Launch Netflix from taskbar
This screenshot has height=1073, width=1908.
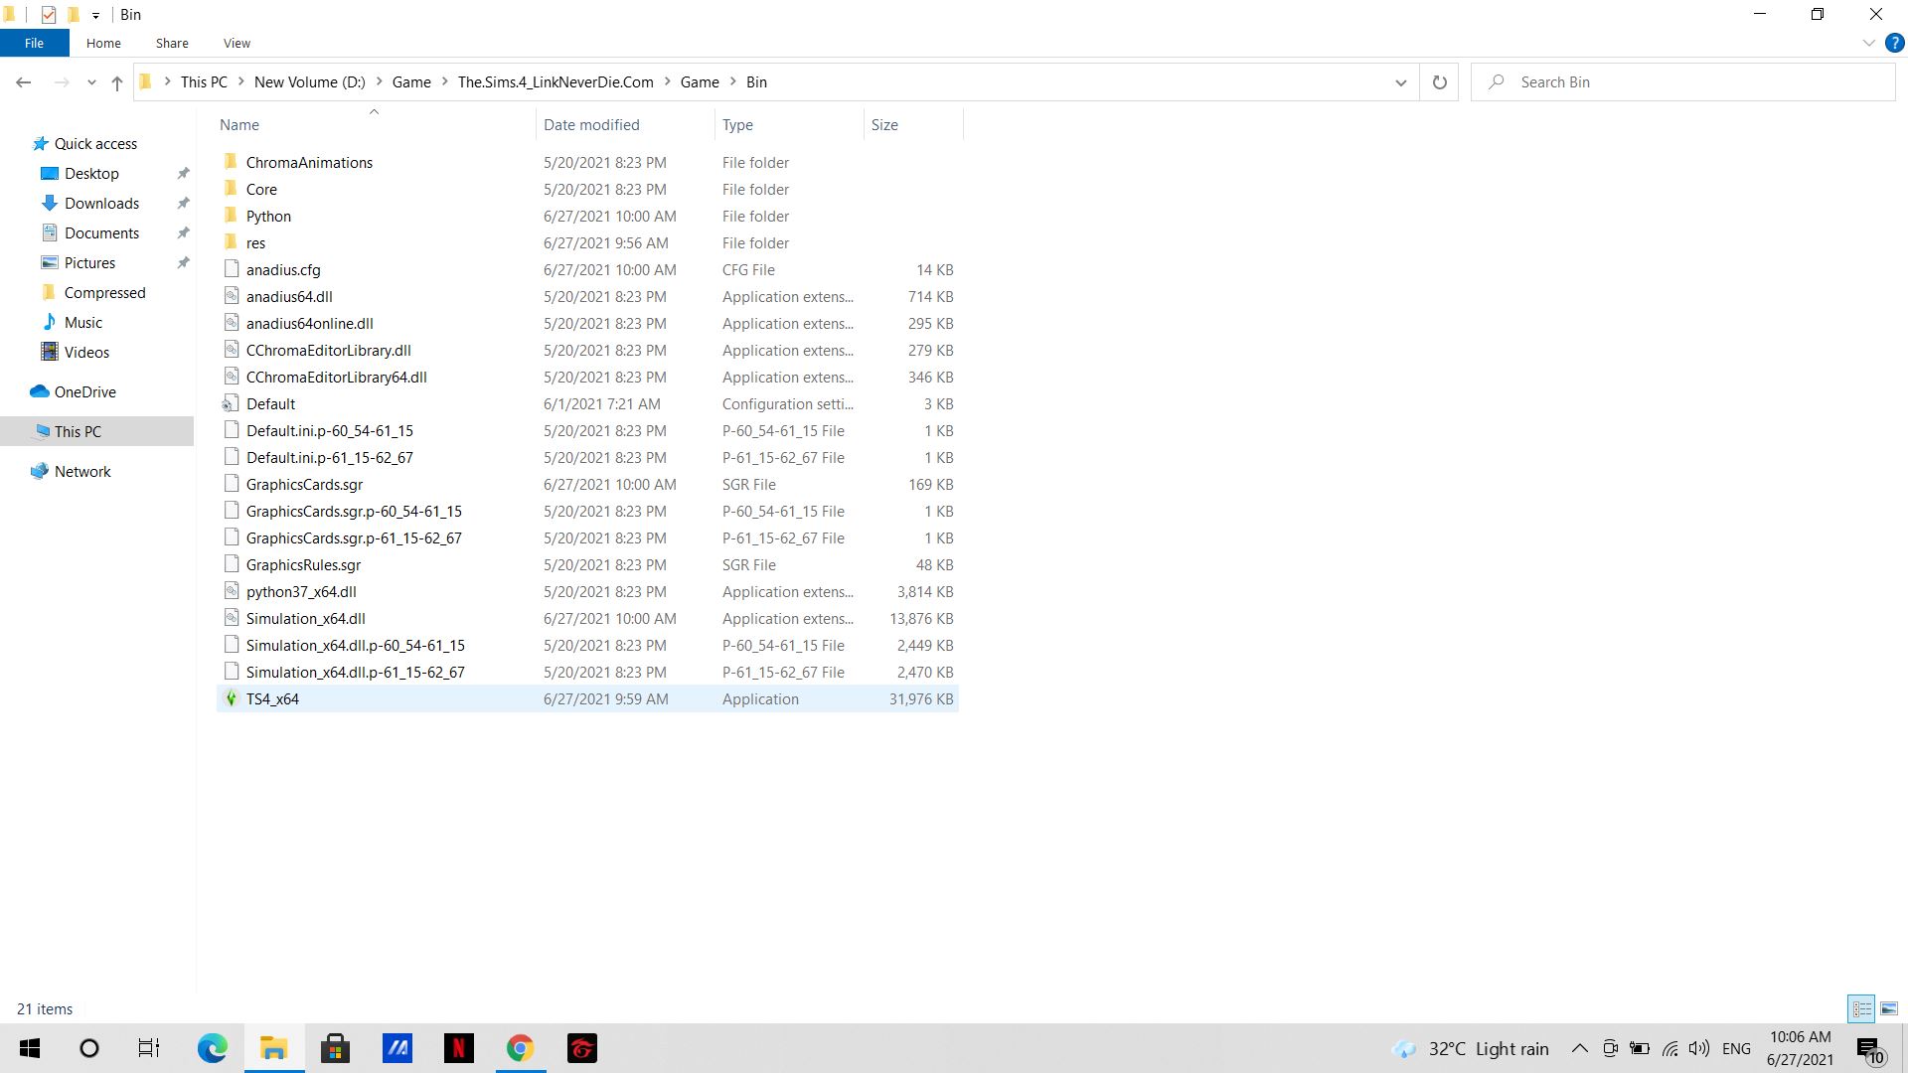click(x=458, y=1048)
